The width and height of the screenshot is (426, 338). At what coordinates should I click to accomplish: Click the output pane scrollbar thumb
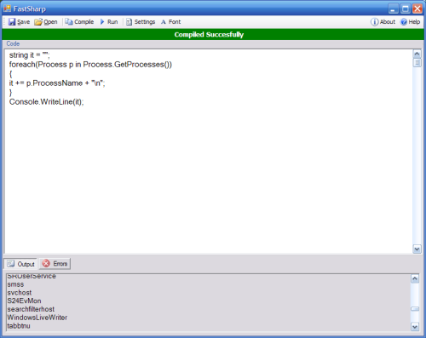(x=415, y=309)
